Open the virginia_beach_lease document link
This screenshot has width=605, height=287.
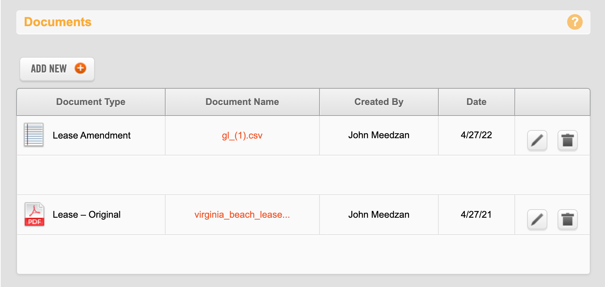tap(242, 215)
